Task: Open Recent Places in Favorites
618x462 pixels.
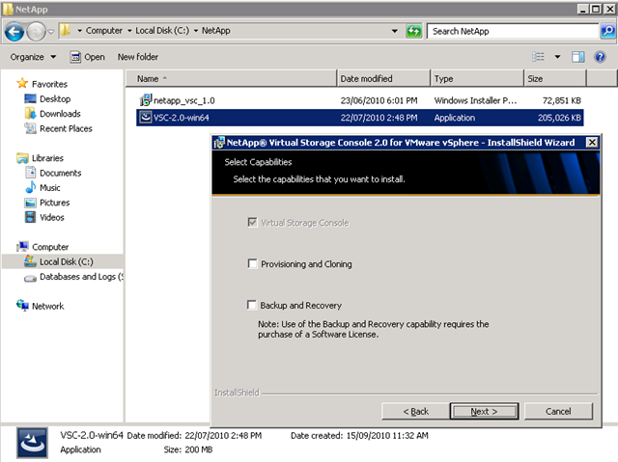Action: pos(66,128)
